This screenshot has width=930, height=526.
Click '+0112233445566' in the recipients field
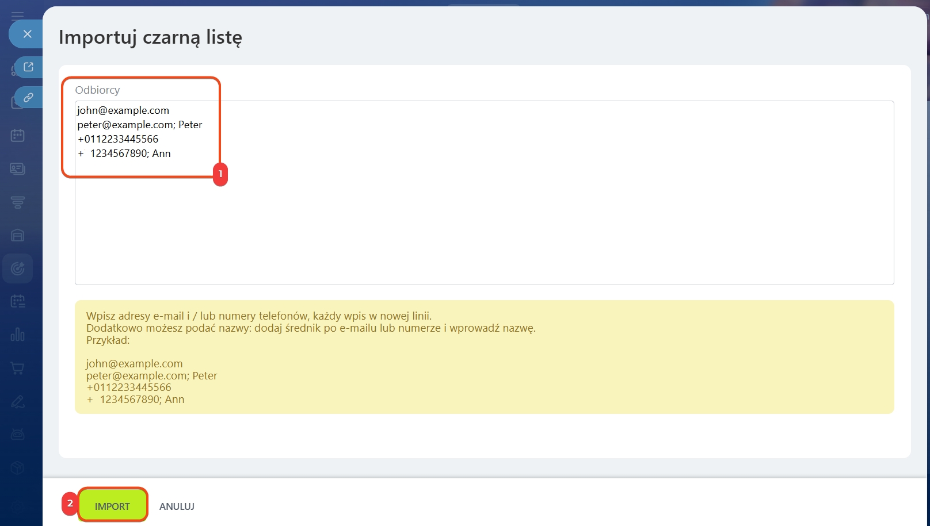118,139
